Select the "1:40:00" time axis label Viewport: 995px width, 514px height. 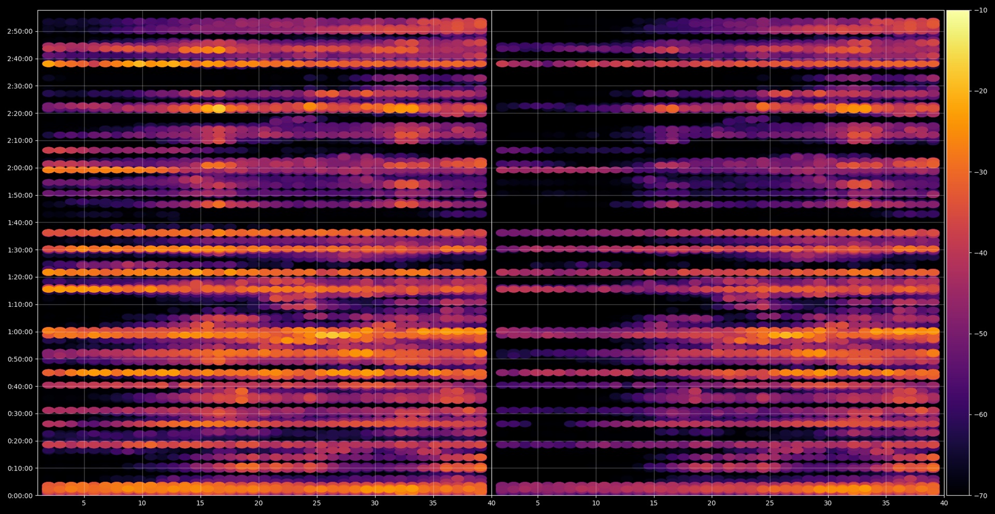pyautogui.click(x=20, y=223)
